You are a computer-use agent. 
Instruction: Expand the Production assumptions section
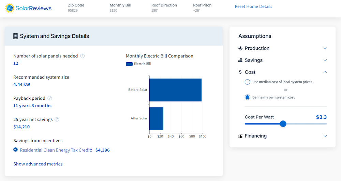click(x=325, y=48)
